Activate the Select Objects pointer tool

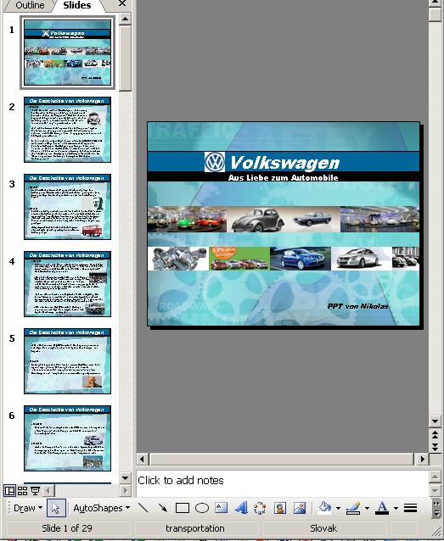[56, 508]
